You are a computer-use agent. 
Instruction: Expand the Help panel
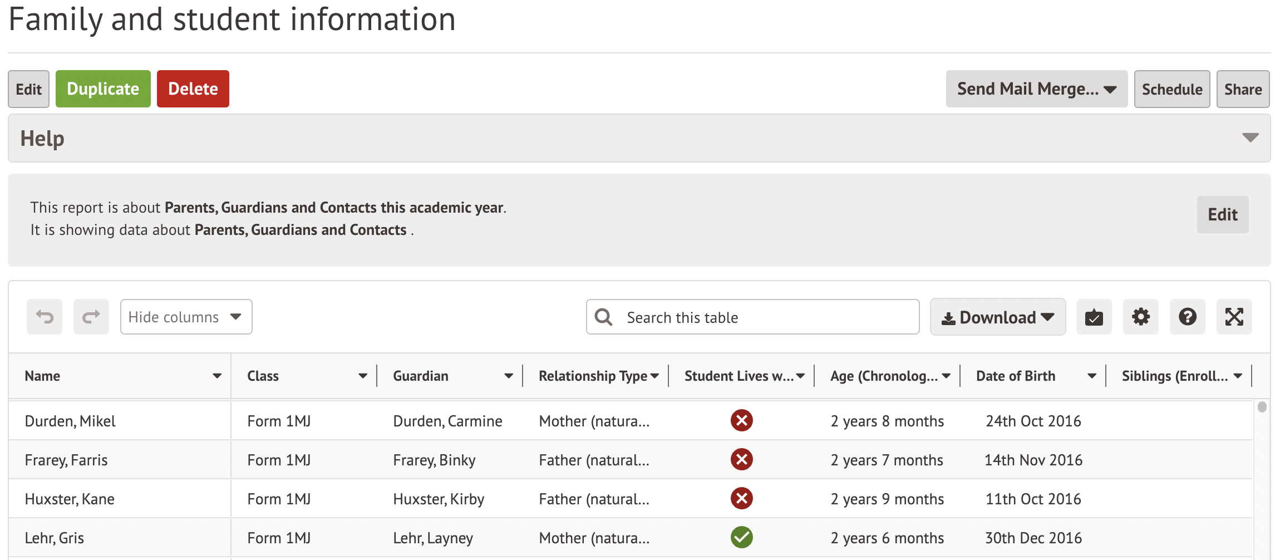tap(1250, 138)
